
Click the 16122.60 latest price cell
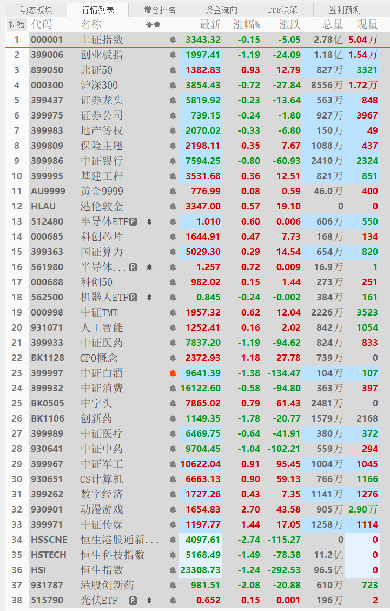(200, 389)
